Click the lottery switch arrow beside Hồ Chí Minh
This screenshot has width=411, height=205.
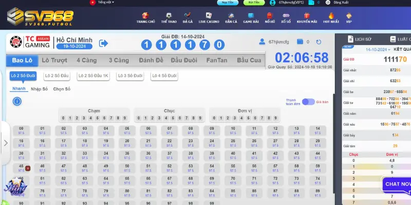(x=104, y=44)
